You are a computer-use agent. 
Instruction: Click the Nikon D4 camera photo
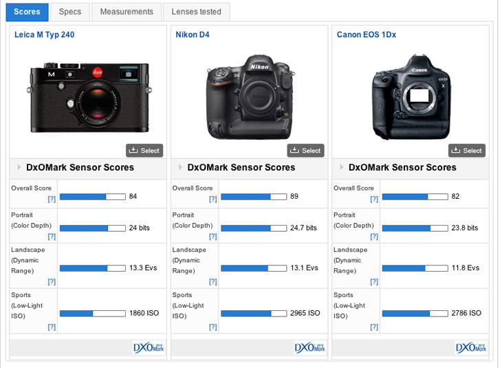(x=250, y=97)
